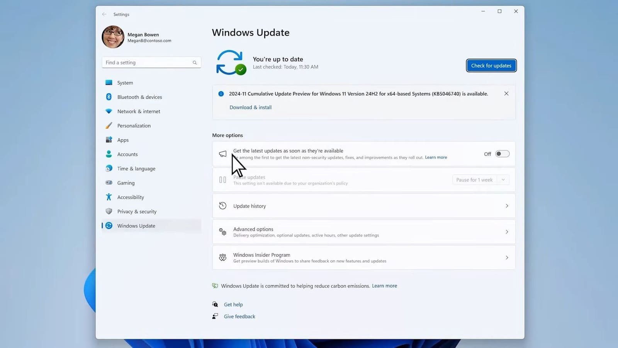Select the System icon in the sidebar
Screen dimensions: 618x348
click(x=109, y=82)
